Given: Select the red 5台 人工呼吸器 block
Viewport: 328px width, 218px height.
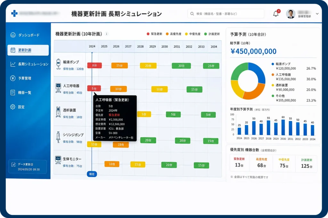Looking at the screenshot, I should pos(94,89).
